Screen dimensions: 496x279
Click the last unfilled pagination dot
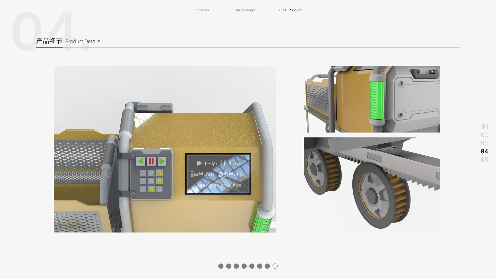(275, 266)
